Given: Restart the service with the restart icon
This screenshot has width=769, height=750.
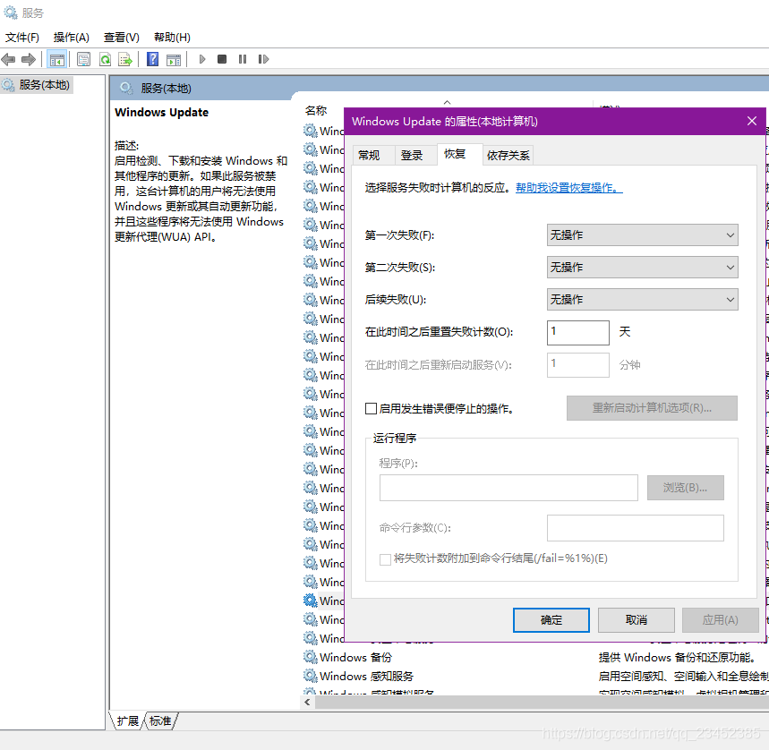Looking at the screenshot, I should tap(263, 59).
